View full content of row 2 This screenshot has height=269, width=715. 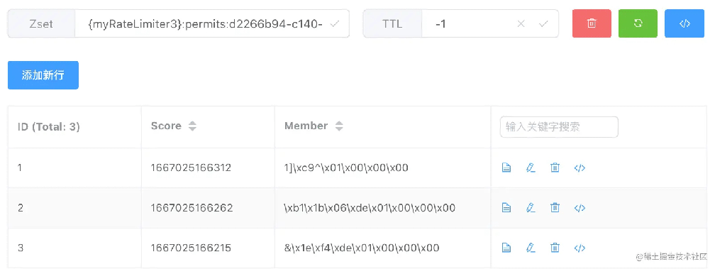(506, 208)
